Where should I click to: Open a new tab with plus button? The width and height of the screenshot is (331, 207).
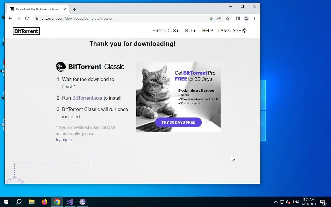(x=74, y=9)
